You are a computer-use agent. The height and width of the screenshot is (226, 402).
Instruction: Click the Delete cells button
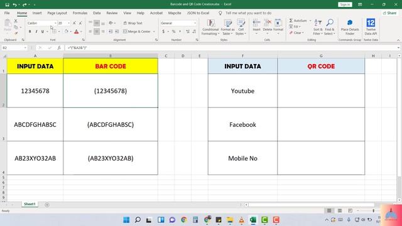268,26
